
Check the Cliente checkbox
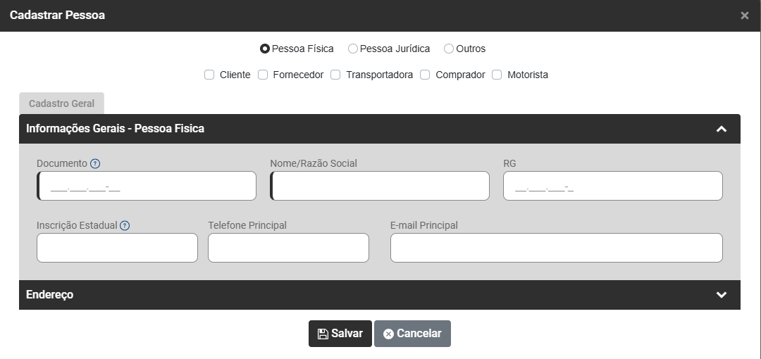tap(209, 75)
